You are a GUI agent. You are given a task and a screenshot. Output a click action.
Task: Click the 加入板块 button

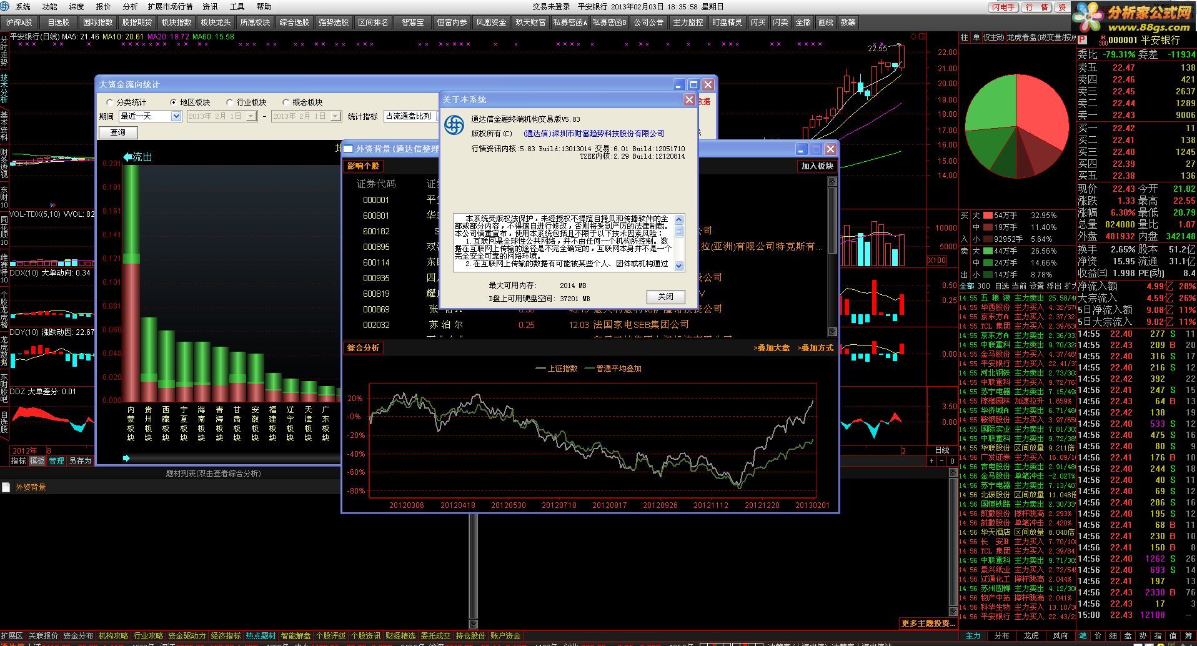coord(817,166)
